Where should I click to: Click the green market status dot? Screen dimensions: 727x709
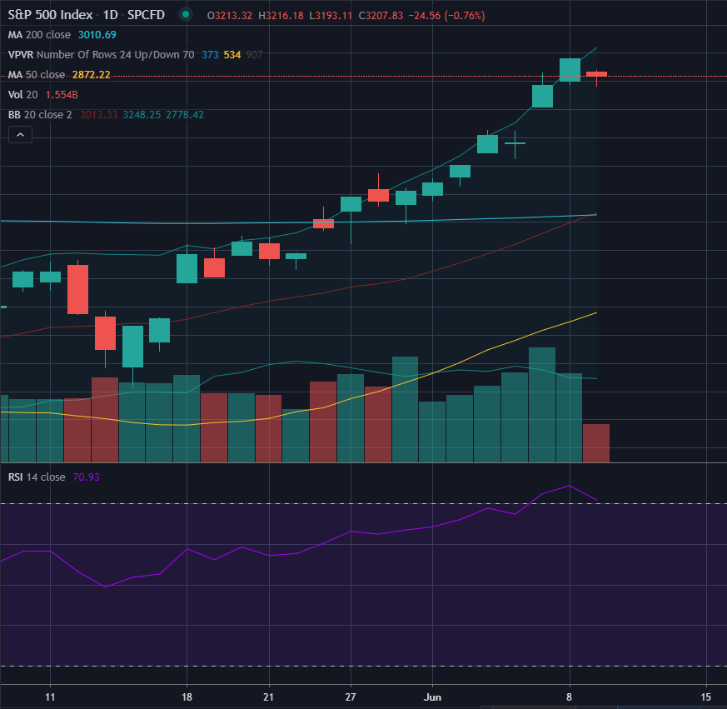tap(186, 14)
